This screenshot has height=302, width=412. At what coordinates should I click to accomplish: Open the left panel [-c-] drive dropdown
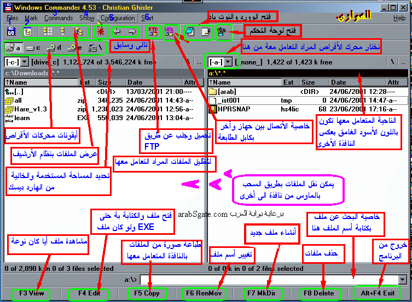pyautogui.click(x=25, y=62)
